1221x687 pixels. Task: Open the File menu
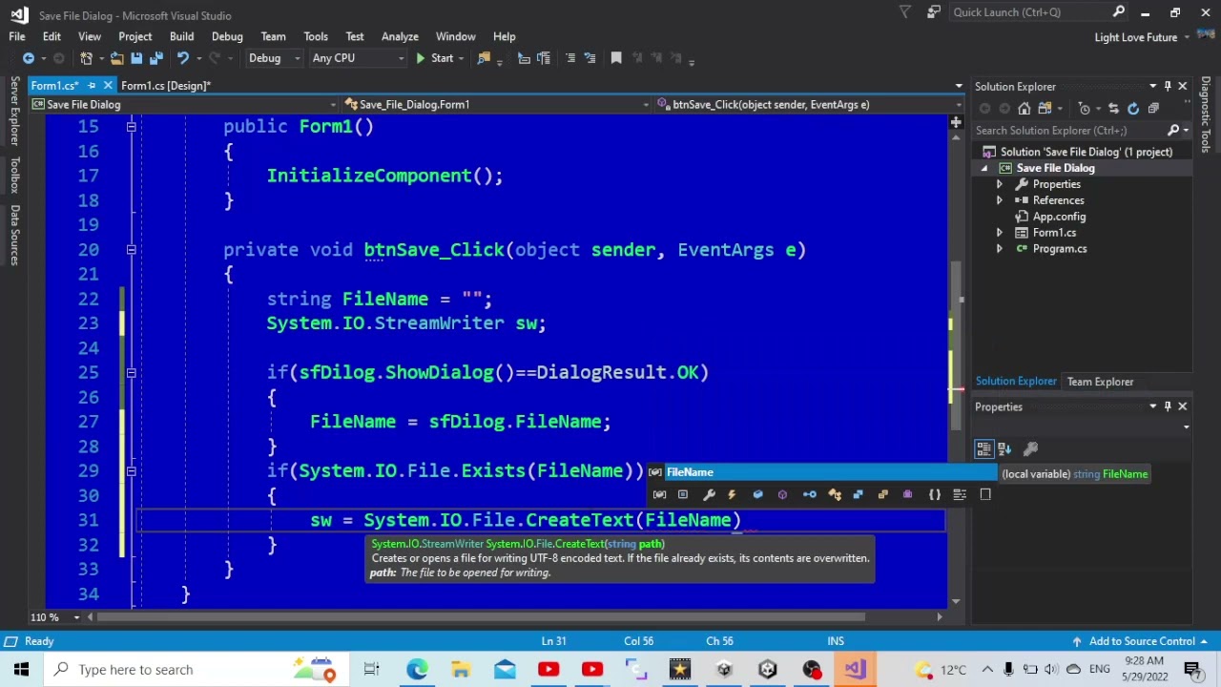pos(17,36)
